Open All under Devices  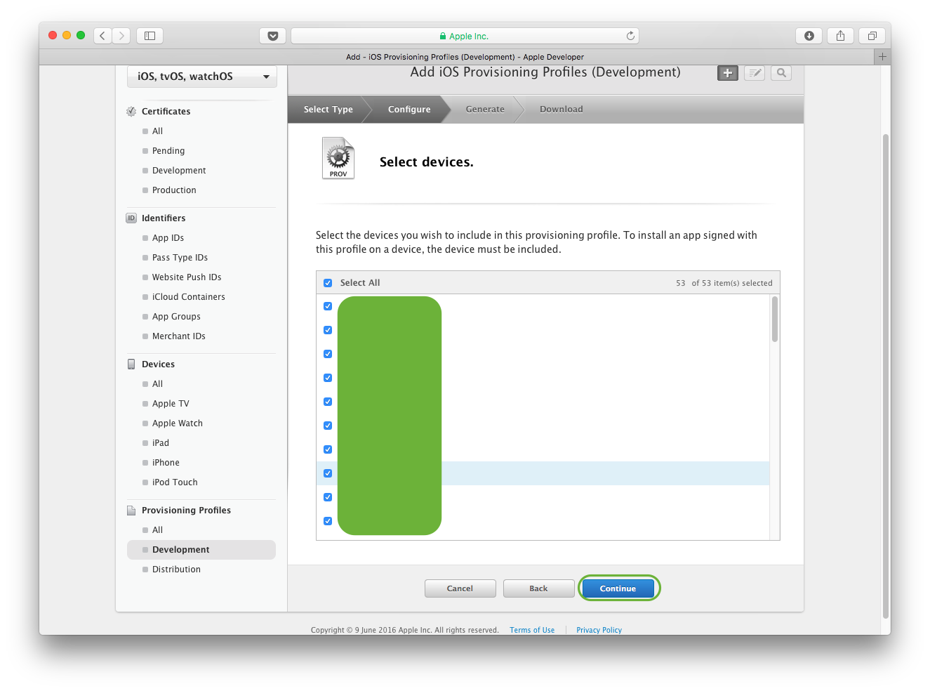click(x=157, y=383)
